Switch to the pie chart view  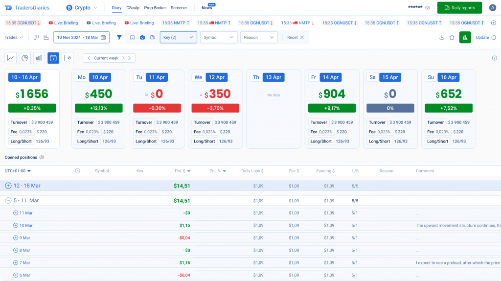coord(24,58)
